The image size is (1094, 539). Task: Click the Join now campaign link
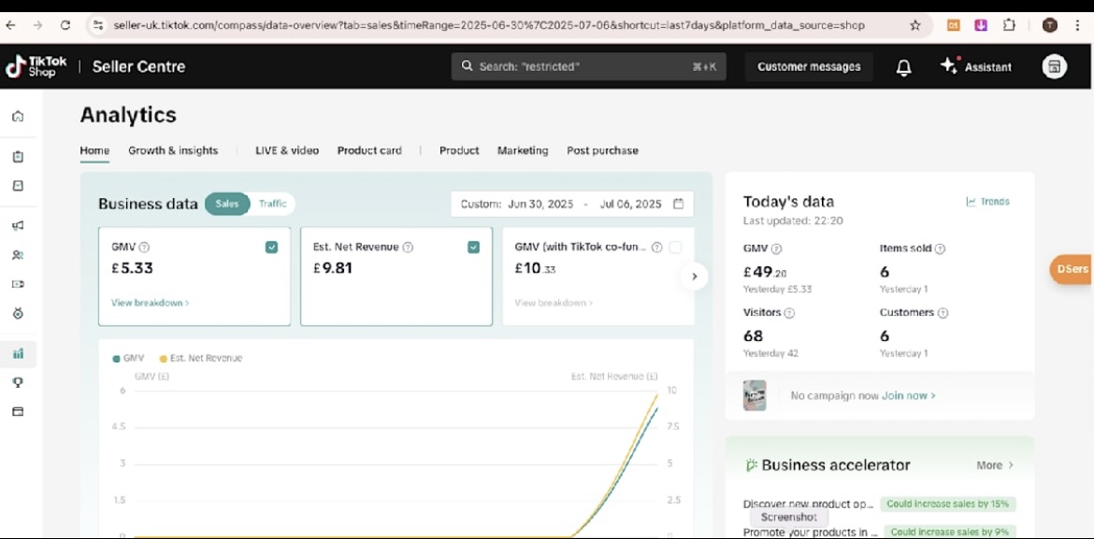tap(908, 396)
